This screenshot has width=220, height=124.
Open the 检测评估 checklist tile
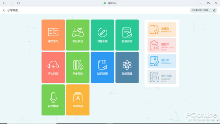tap(127, 35)
